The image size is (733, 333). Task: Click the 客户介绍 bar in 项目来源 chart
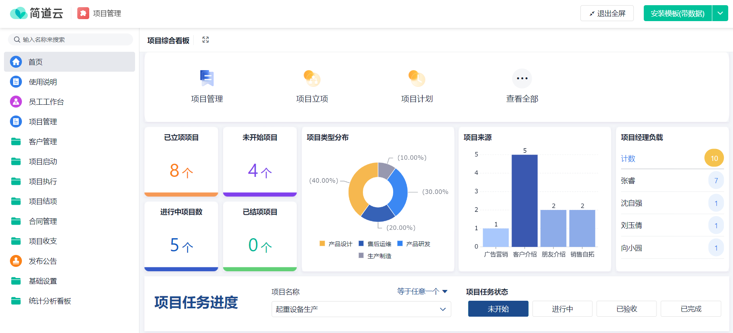(x=525, y=201)
